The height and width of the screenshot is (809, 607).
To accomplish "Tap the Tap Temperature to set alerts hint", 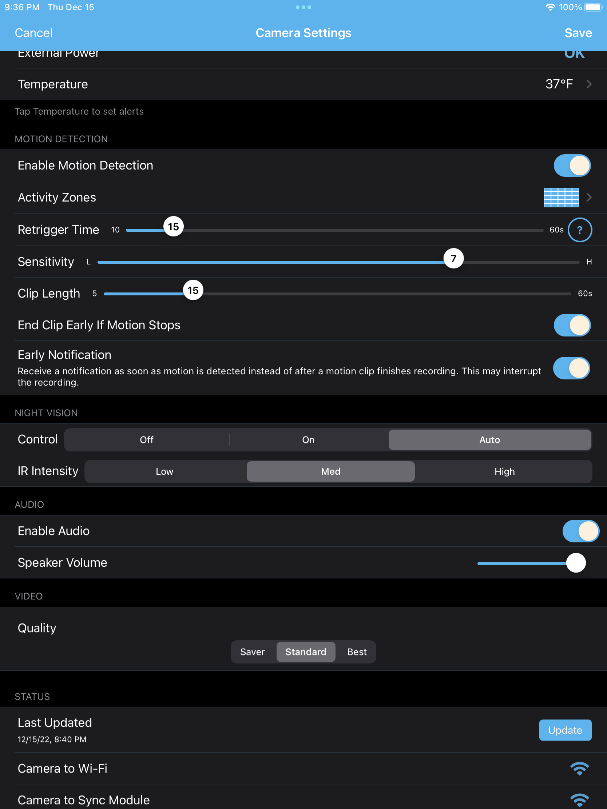I will (79, 112).
